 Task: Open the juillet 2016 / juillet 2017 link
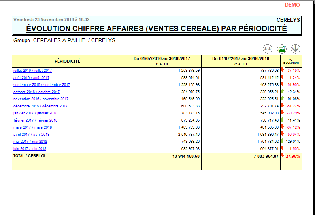coord(32,71)
